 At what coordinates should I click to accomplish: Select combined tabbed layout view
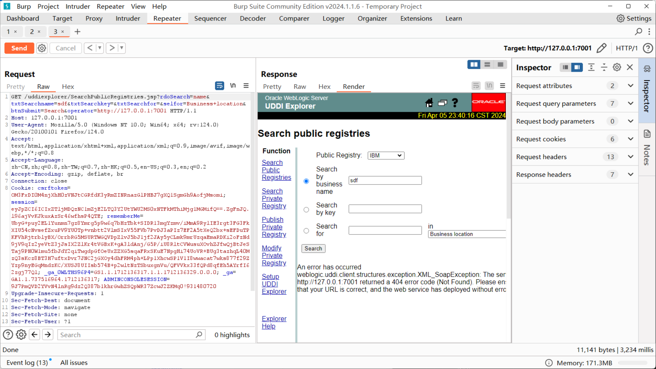(x=500, y=64)
